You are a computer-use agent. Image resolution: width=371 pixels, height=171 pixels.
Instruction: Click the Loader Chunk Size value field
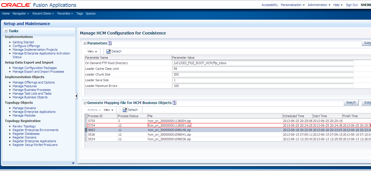coord(263,74)
